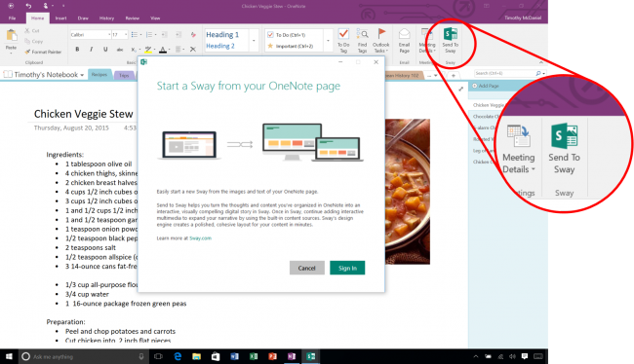Click the Send To Sway ribbon icon
Viewport: 634px width, 364px height.
(450, 41)
